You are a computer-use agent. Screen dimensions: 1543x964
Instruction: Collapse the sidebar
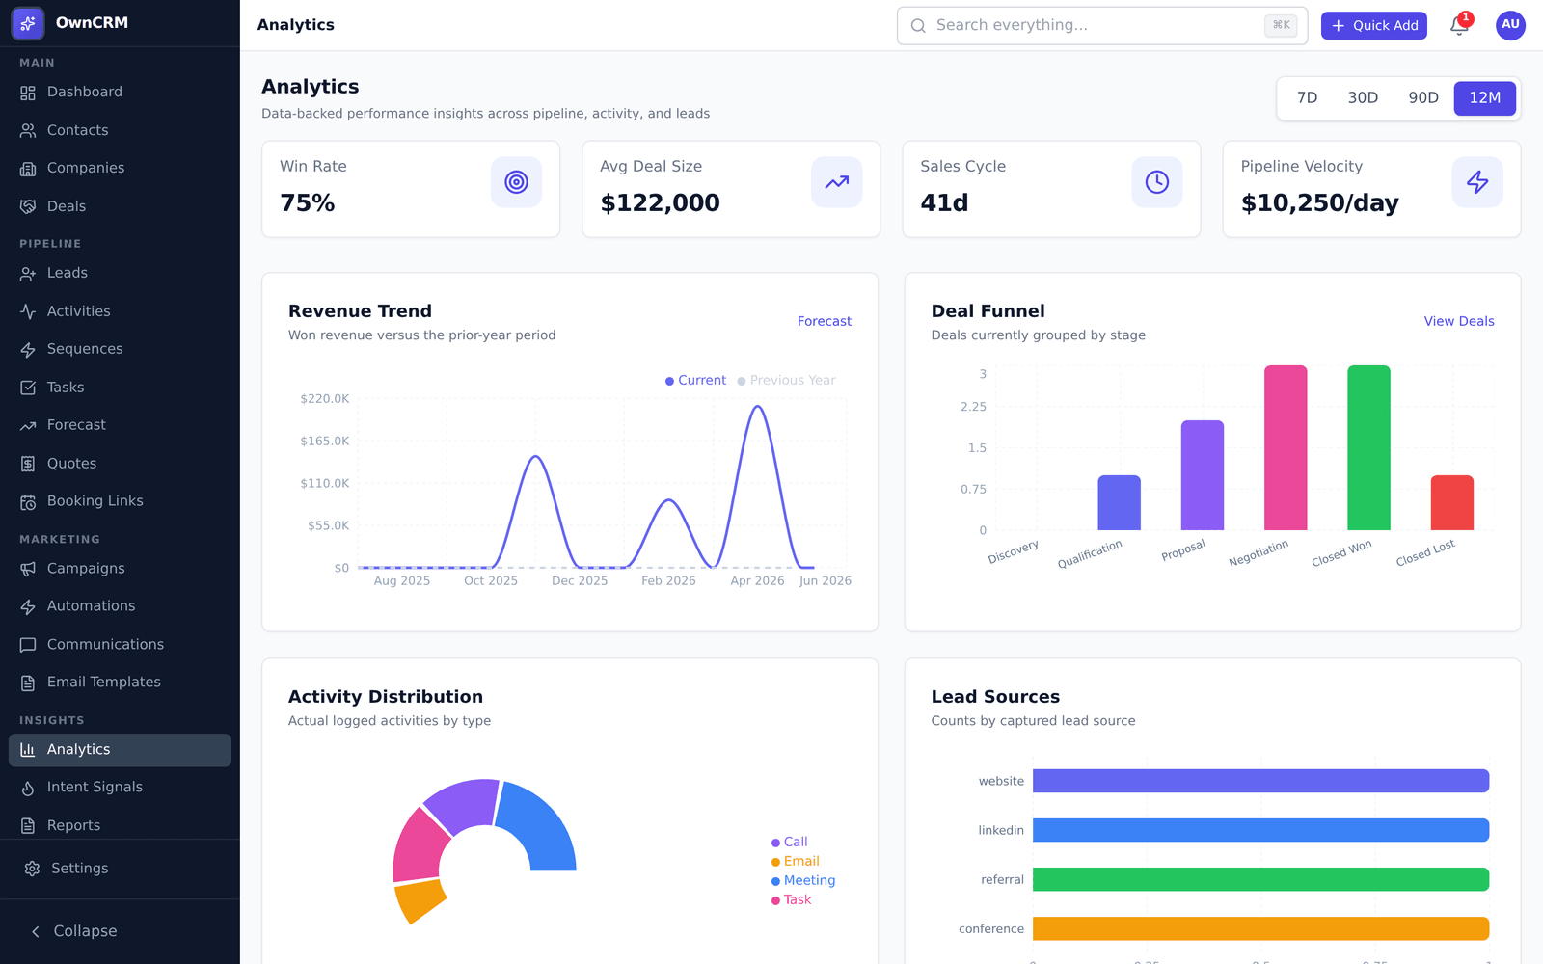120,931
